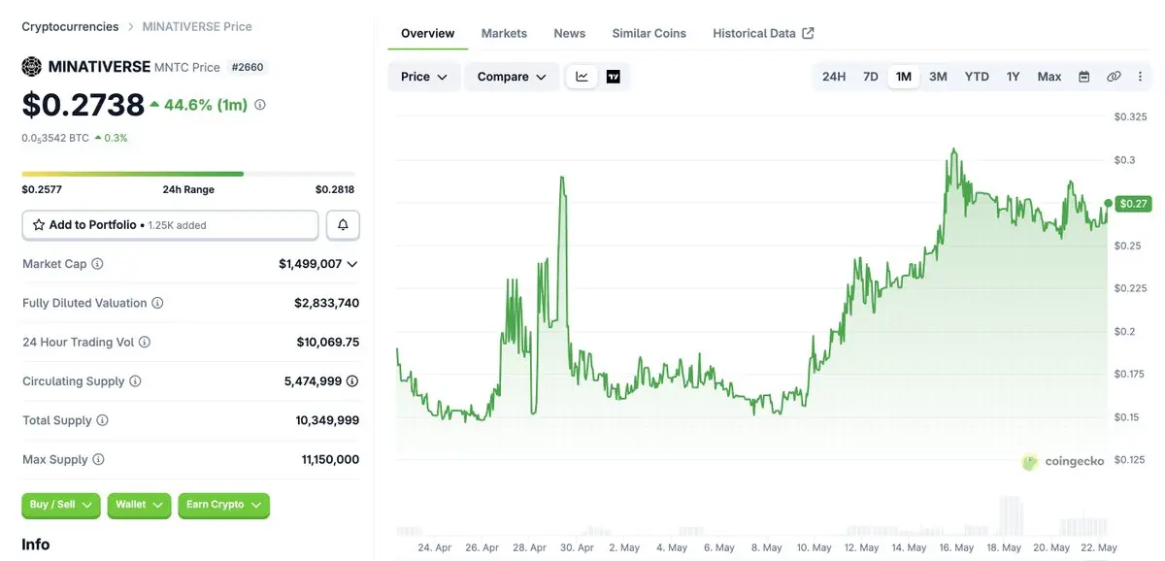
Task: Go to Cryptocurrencies breadcrumb link
Action: click(70, 27)
